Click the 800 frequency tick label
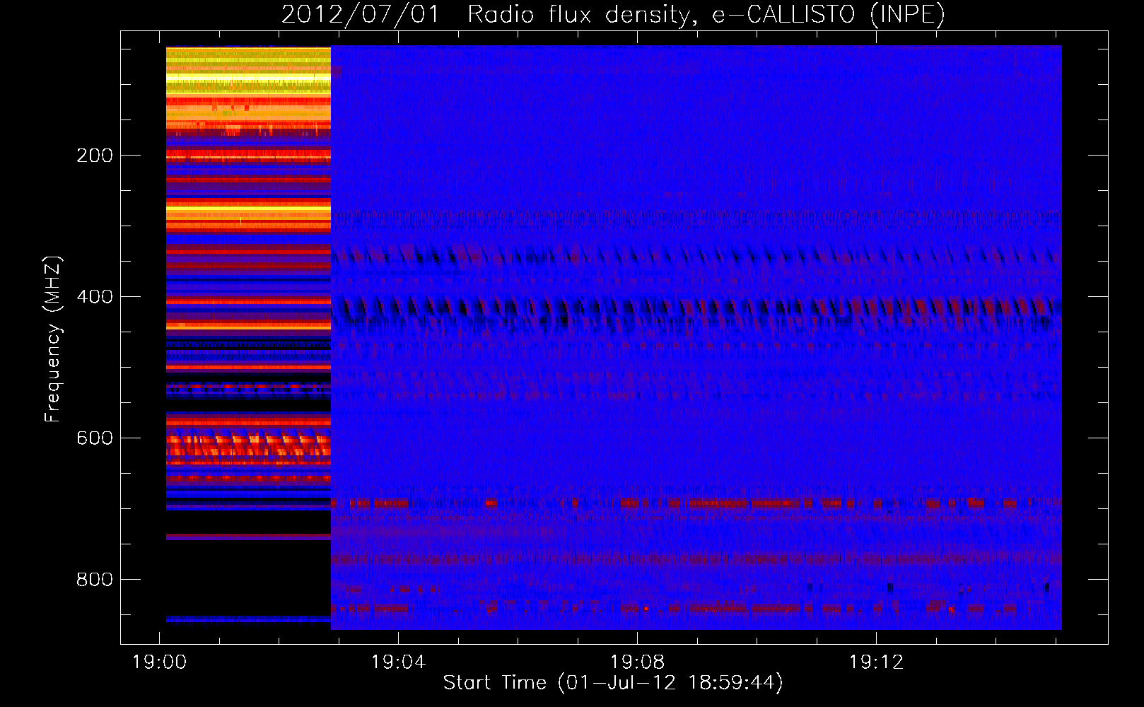The image size is (1144, 707). click(x=95, y=580)
